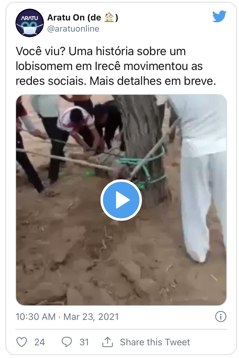Image resolution: width=239 pixels, height=358 pixels.
Task: Click the Mar 23, 2021 date
Action: pos(91,317)
